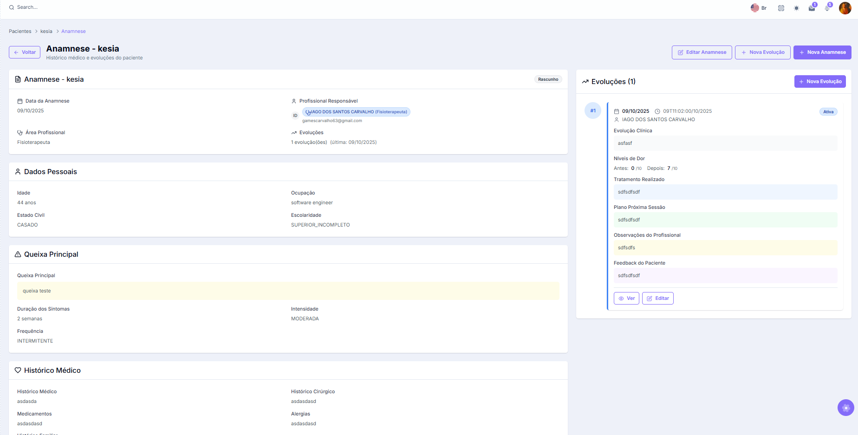Viewport: 858px width, 435px height.
Task: Click Nova Evolução in the Evoluções panel
Action: (x=819, y=82)
